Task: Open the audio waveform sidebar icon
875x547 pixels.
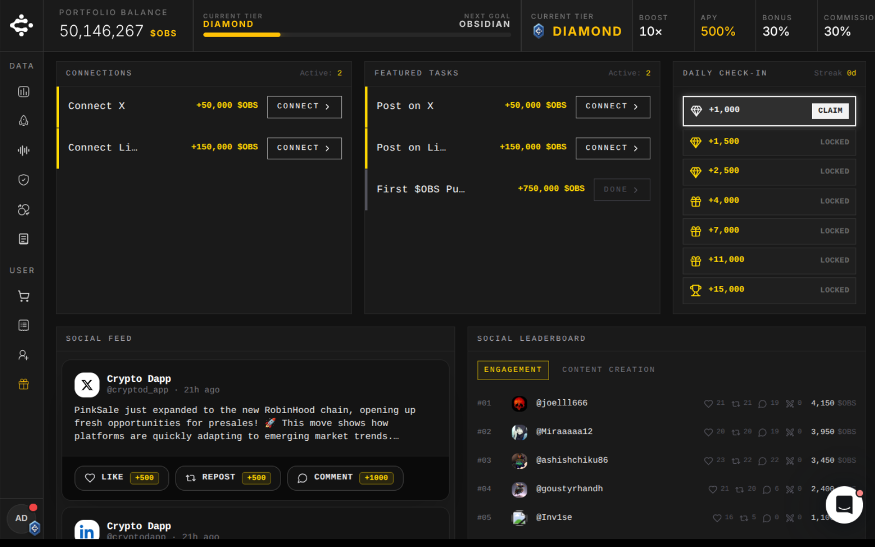Action: (24, 150)
